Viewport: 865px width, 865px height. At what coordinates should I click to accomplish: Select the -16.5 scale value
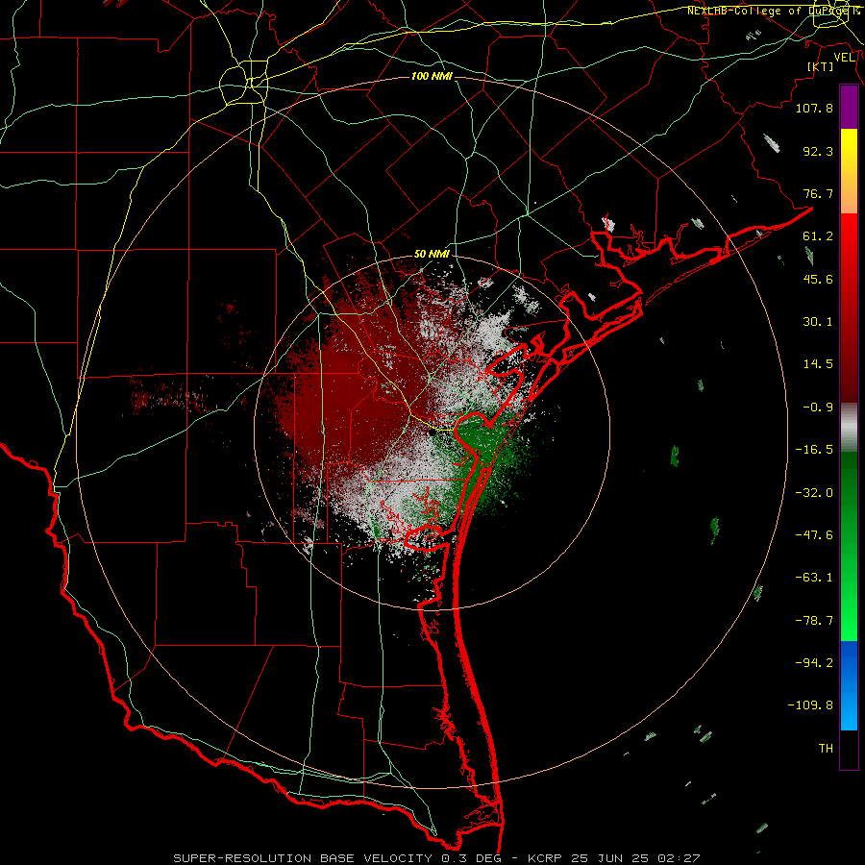pyautogui.click(x=814, y=450)
